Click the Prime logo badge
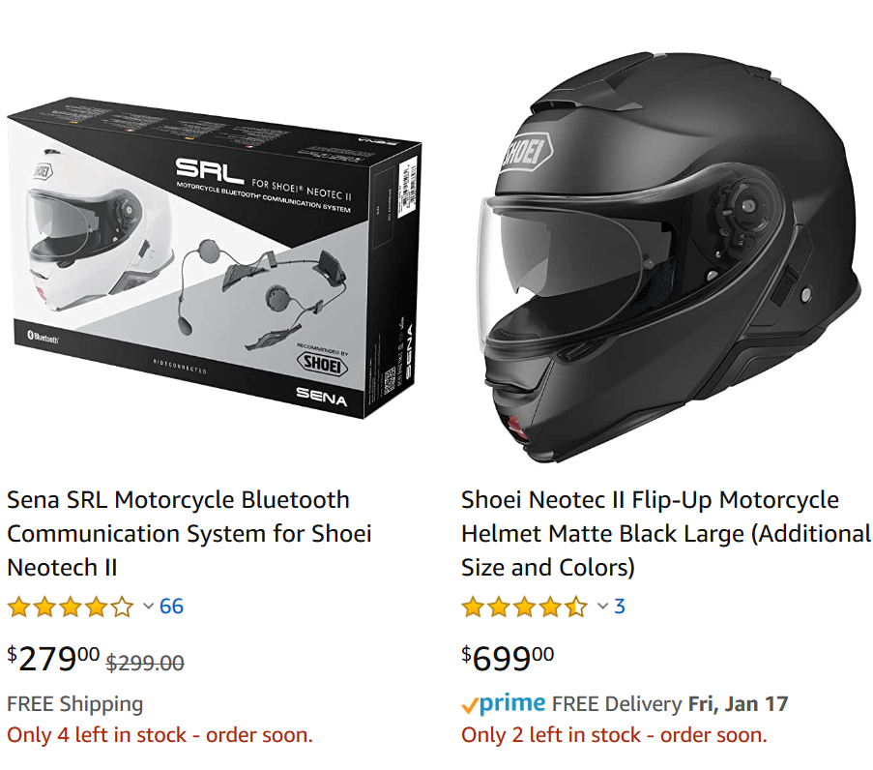Viewport: 873px width, 770px height. (504, 703)
